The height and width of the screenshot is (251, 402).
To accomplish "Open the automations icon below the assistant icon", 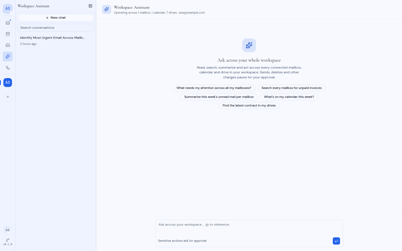I will [x=8, y=68].
